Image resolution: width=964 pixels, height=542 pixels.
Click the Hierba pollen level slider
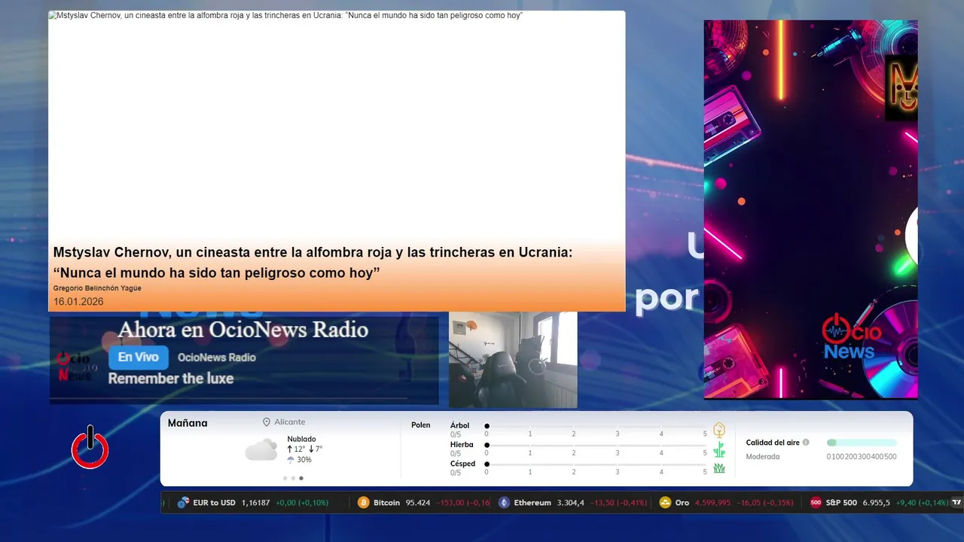click(x=596, y=445)
